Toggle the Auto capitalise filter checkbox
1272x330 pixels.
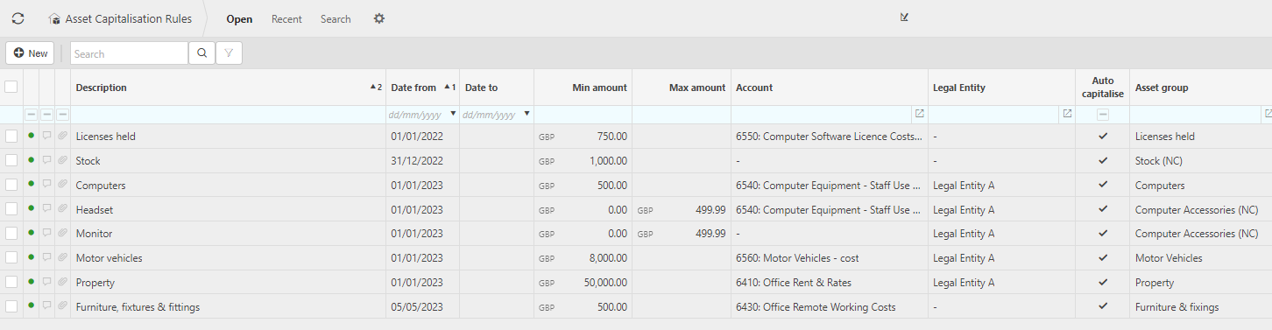(1103, 114)
